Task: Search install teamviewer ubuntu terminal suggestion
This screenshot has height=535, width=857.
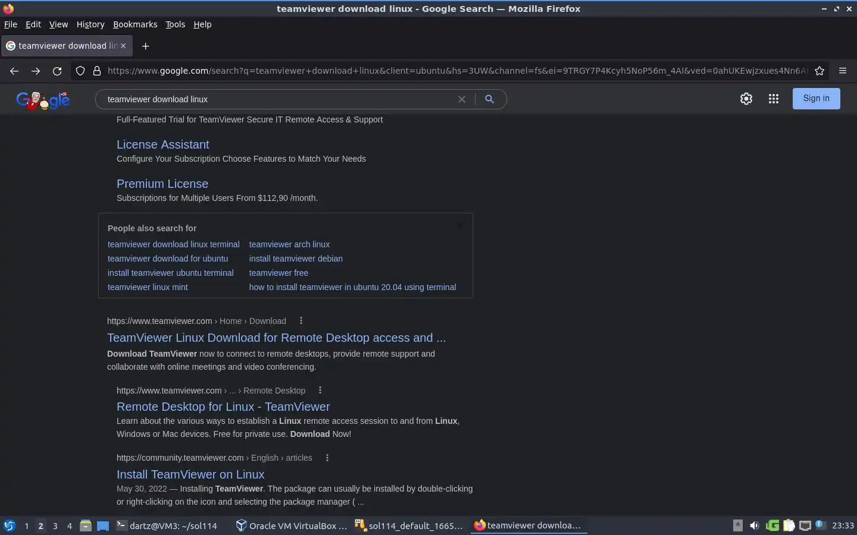Action: (170, 273)
